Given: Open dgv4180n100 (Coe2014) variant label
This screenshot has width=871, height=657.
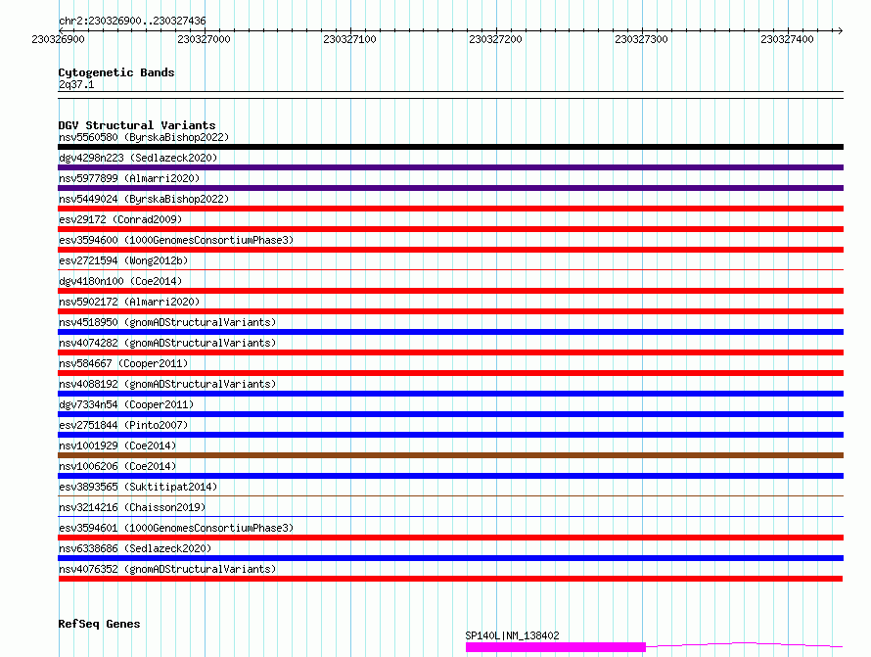Looking at the screenshot, I should tap(120, 281).
